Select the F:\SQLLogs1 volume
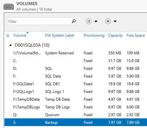The width and height of the screenshot is (147, 128). pyautogui.click(x=76, y=92)
